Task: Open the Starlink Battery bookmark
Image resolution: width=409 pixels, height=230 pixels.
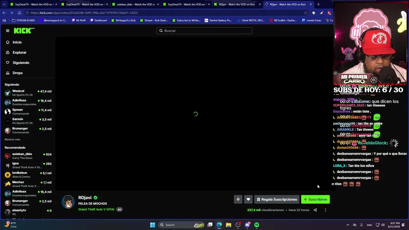Action: click(218, 20)
